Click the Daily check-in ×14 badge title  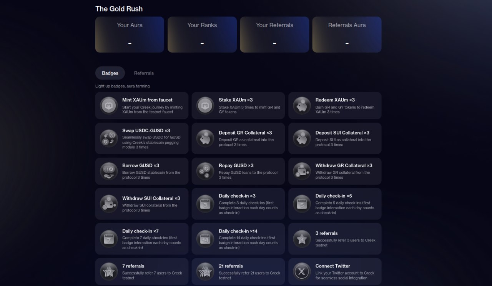click(x=238, y=231)
